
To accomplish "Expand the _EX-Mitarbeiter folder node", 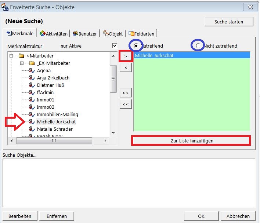I will point(22,63).
